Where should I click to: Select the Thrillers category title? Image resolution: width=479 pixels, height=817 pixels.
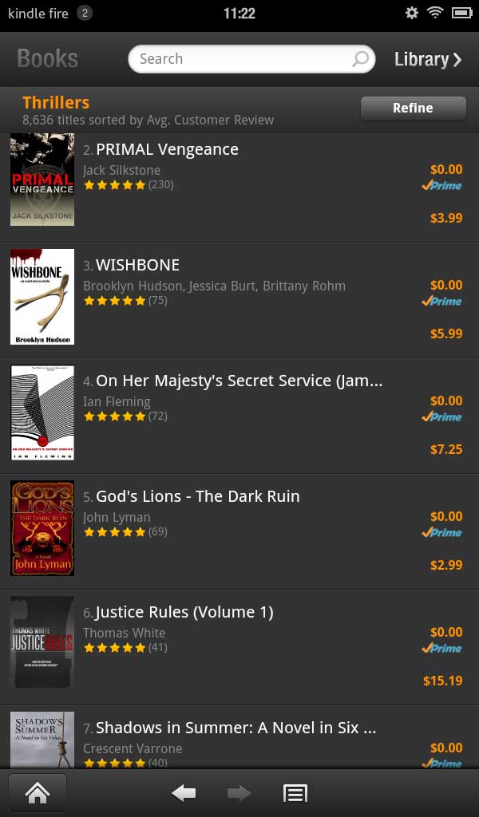click(x=56, y=103)
